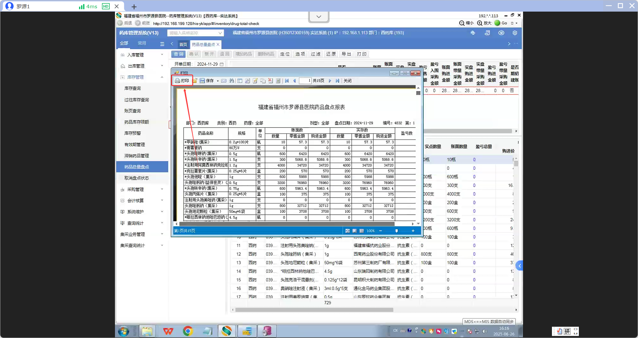Click the copy page icon in print toolbar
638x338 pixels.
[263, 81]
